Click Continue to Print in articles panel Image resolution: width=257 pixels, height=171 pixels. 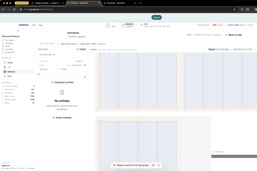(62, 83)
